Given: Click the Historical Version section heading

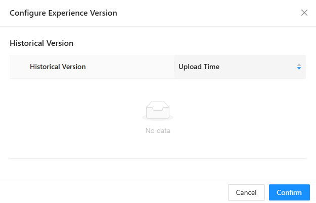Looking at the screenshot, I should point(41,43).
